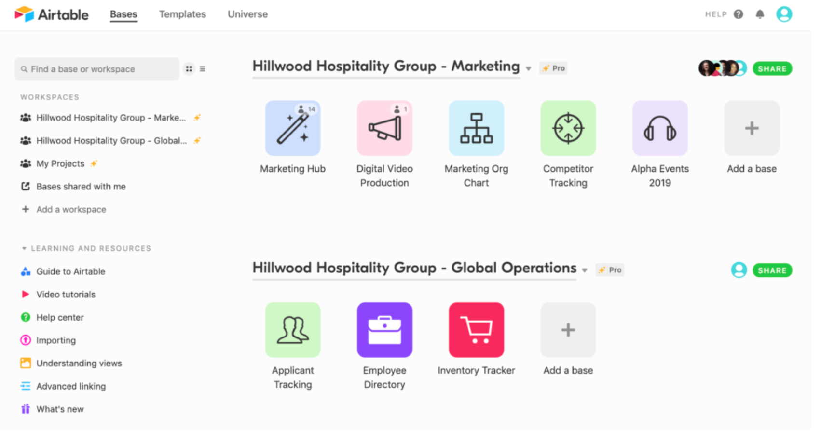The width and height of the screenshot is (821, 431).
Task: Click the Find a base or workspace field
Action: click(x=97, y=69)
